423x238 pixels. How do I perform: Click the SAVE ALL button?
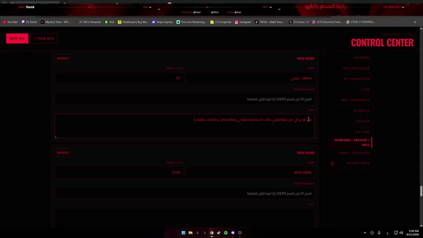point(17,38)
